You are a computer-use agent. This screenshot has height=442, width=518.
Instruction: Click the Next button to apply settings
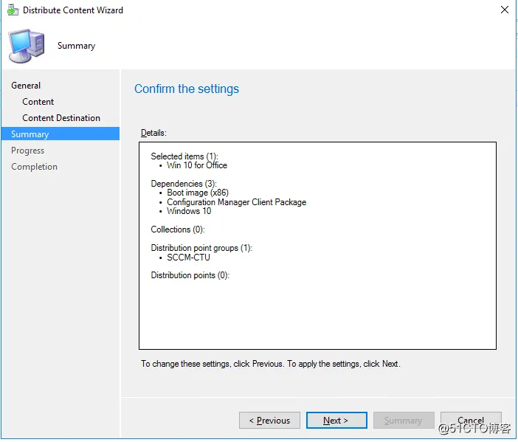336,420
